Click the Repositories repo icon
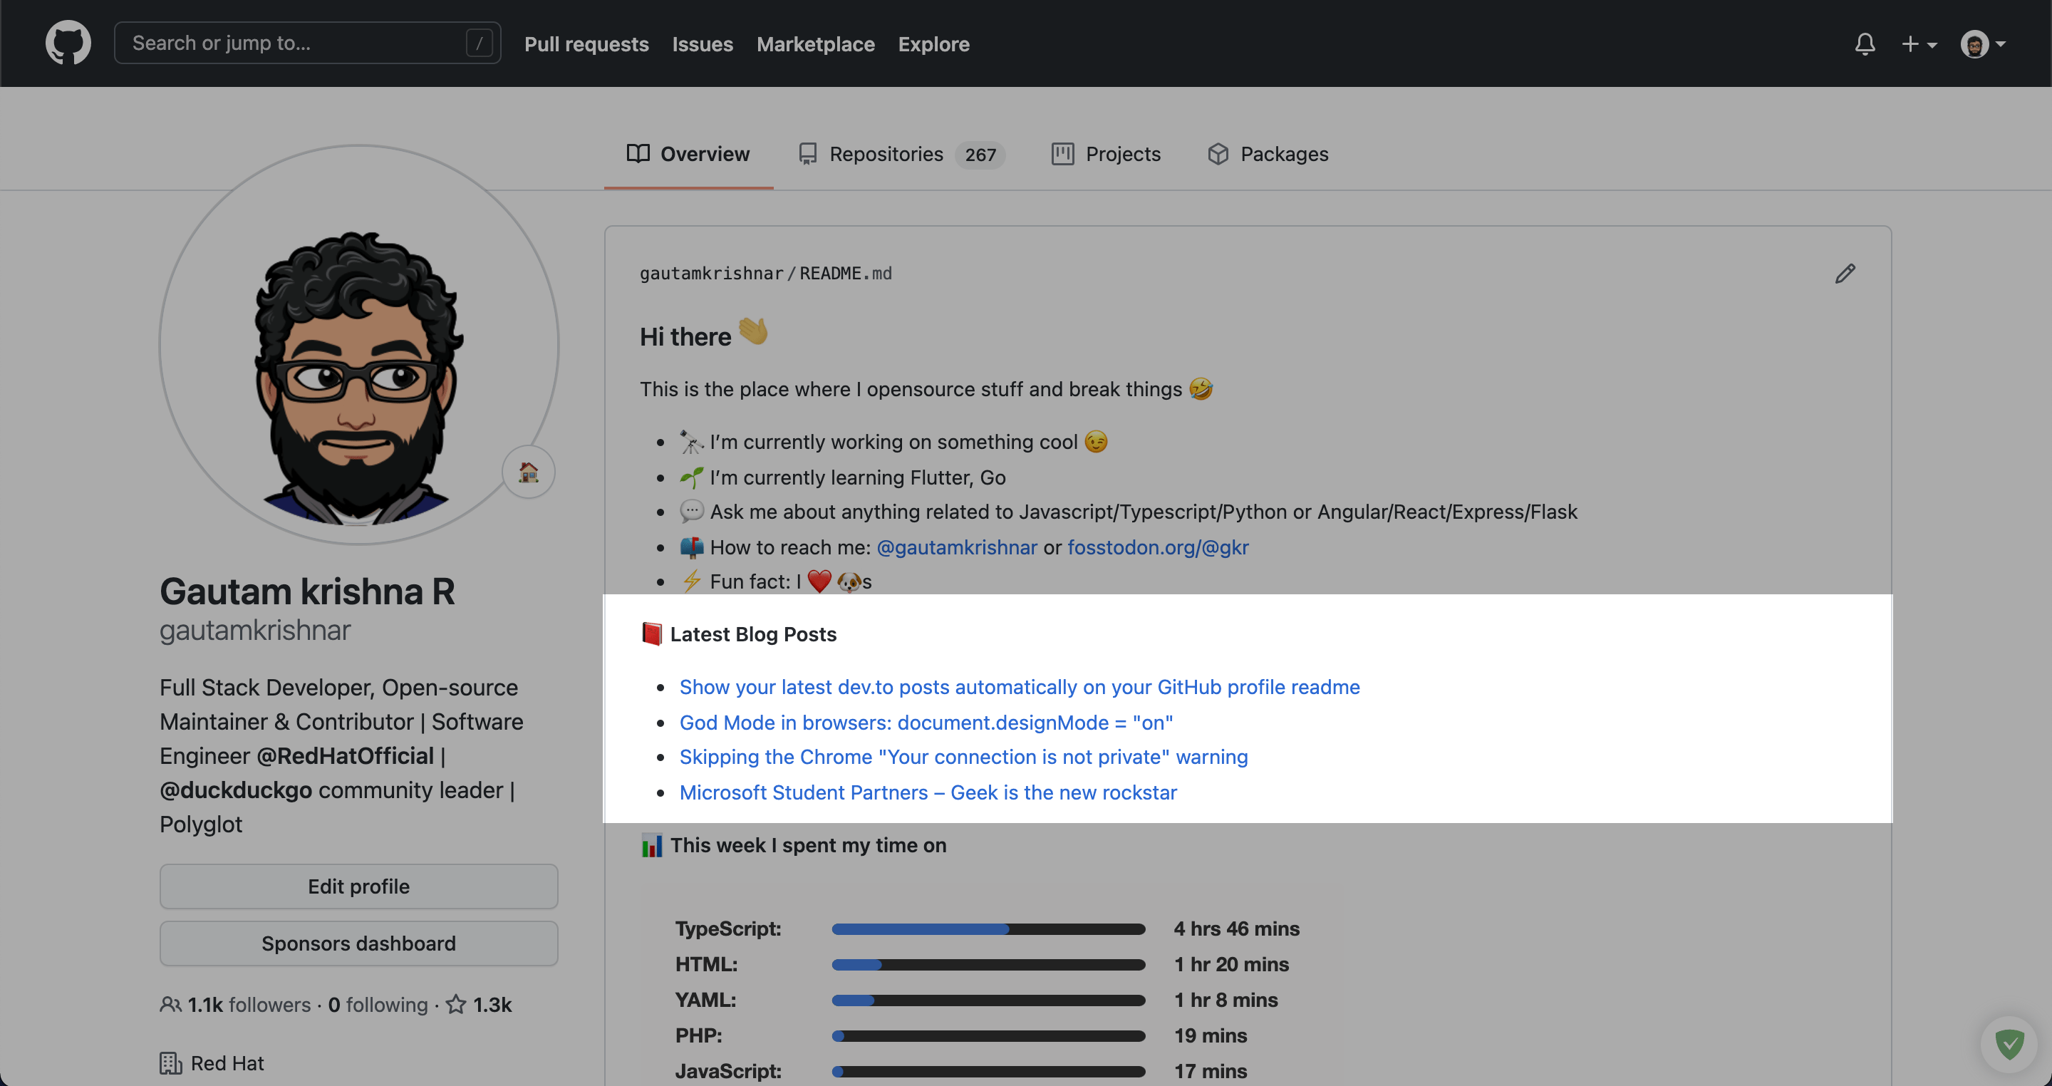Screen dimensions: 2052x1086 (808, 154)
